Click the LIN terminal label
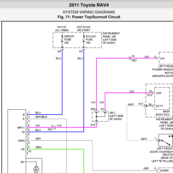The width and height of the screenshot is (173, 173). pos(162,58)
